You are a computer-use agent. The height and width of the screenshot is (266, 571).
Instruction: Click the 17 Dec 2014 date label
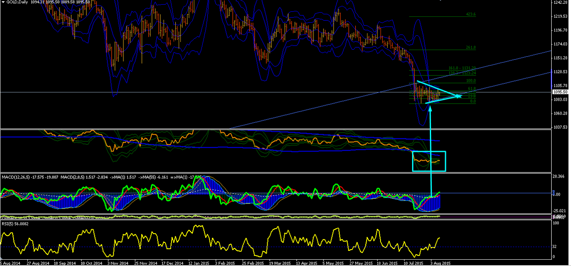[173, 263]
